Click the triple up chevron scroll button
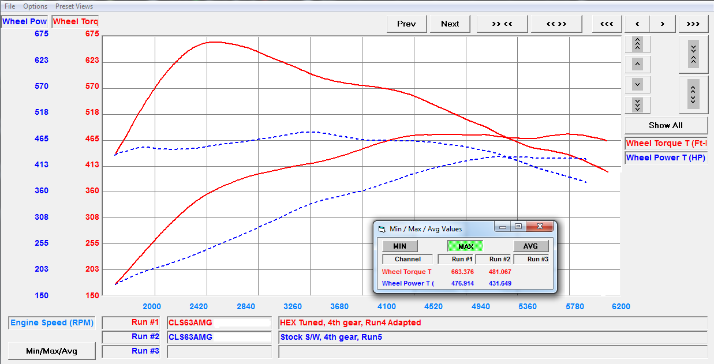Screen dimensions: 714x364 tap(637, 44)
